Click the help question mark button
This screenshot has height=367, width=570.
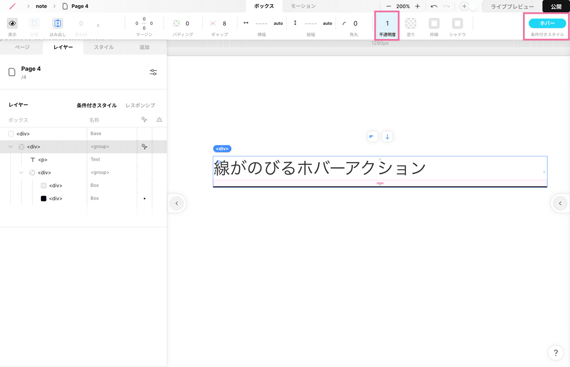pyautogui.click(x=556, y=353)
